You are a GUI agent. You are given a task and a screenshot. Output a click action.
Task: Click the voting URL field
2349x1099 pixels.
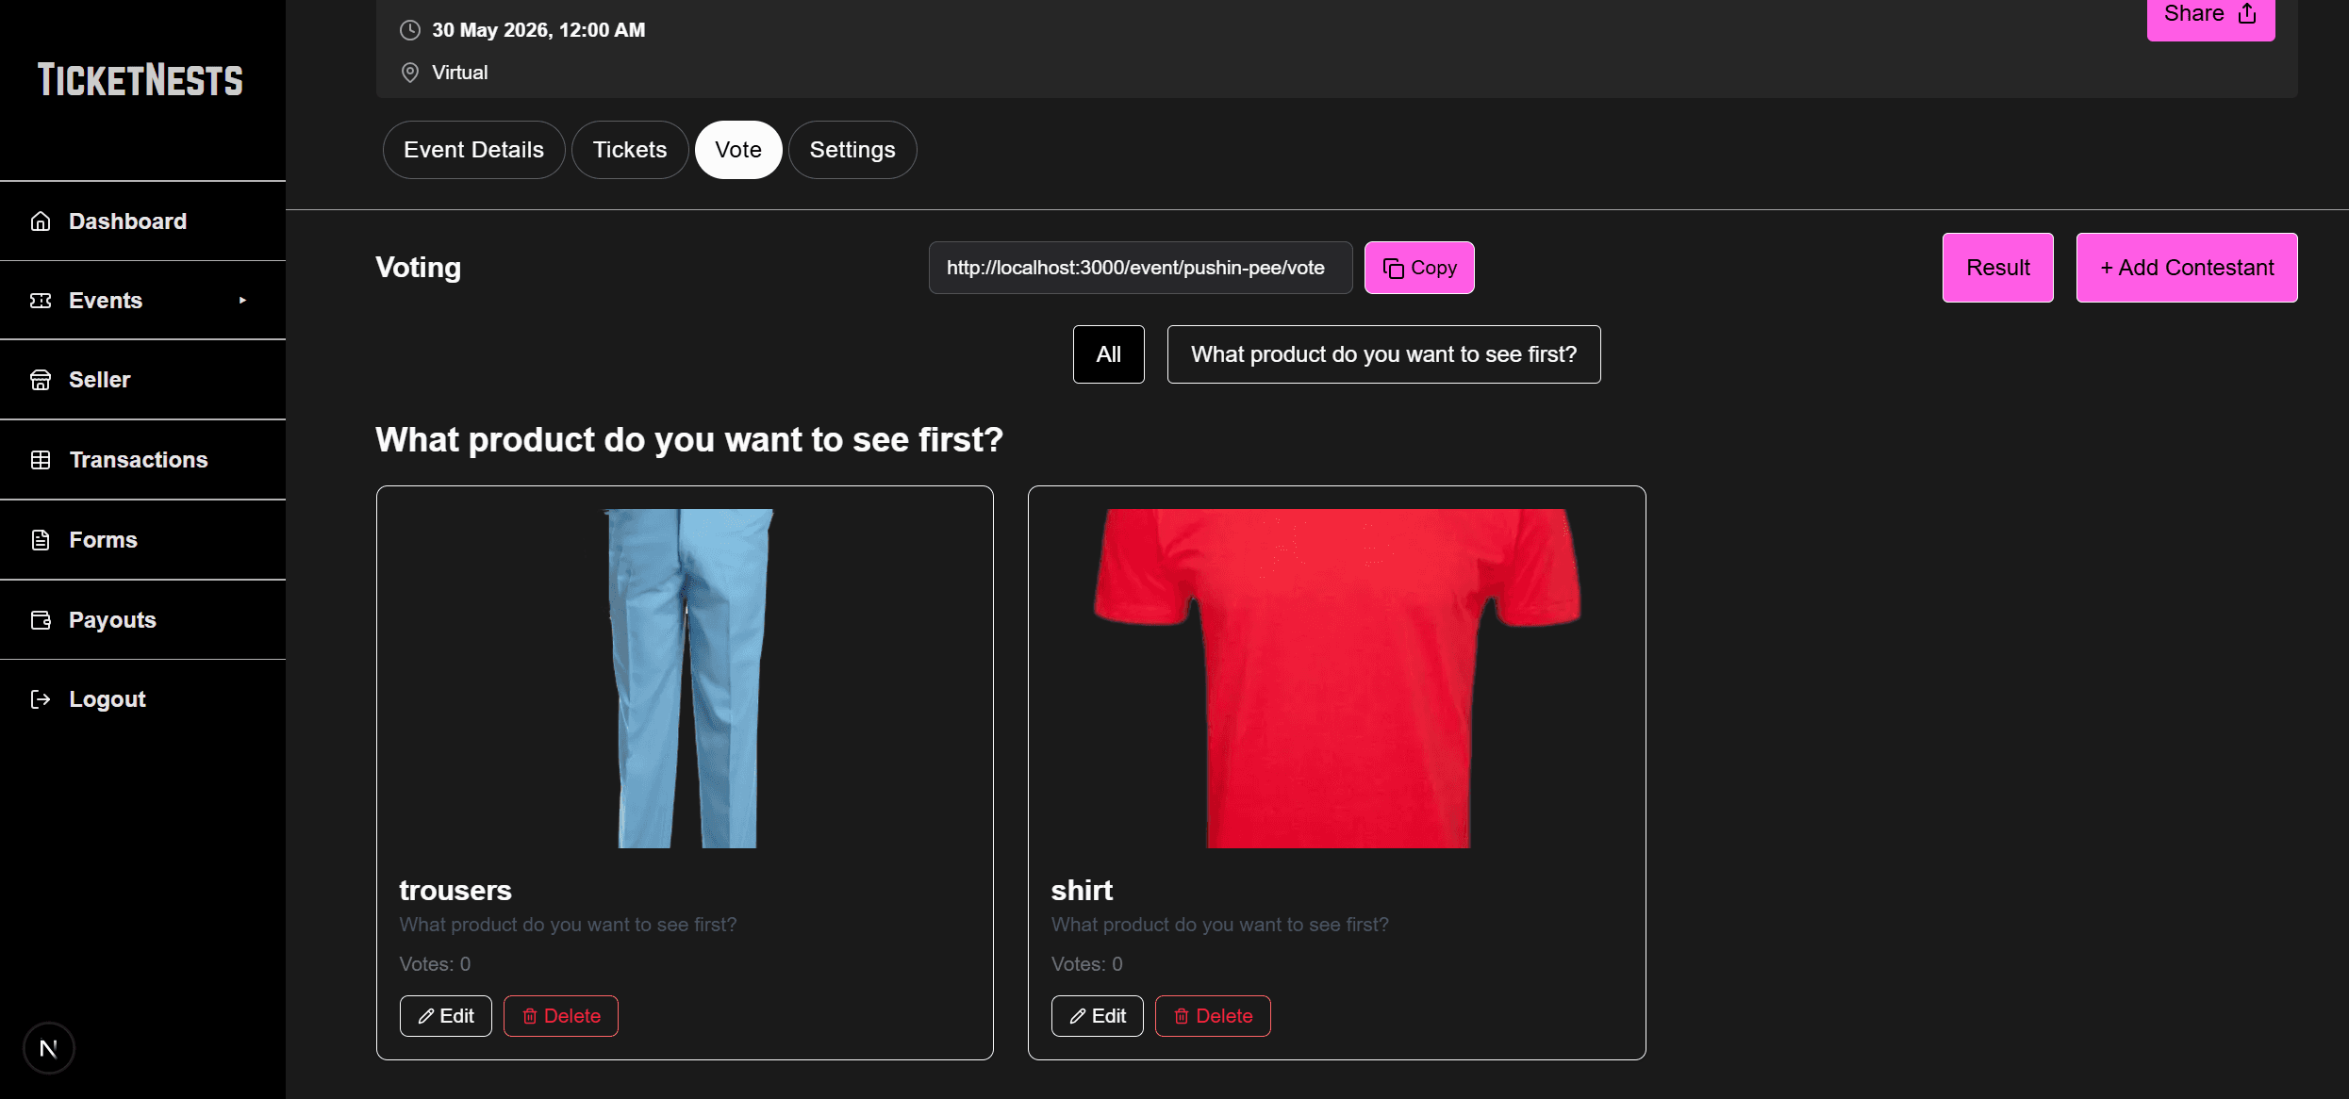[1140, 268]
